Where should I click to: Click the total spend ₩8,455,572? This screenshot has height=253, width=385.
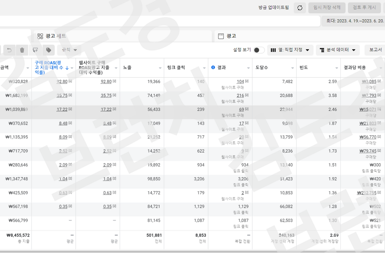[18, 235]
